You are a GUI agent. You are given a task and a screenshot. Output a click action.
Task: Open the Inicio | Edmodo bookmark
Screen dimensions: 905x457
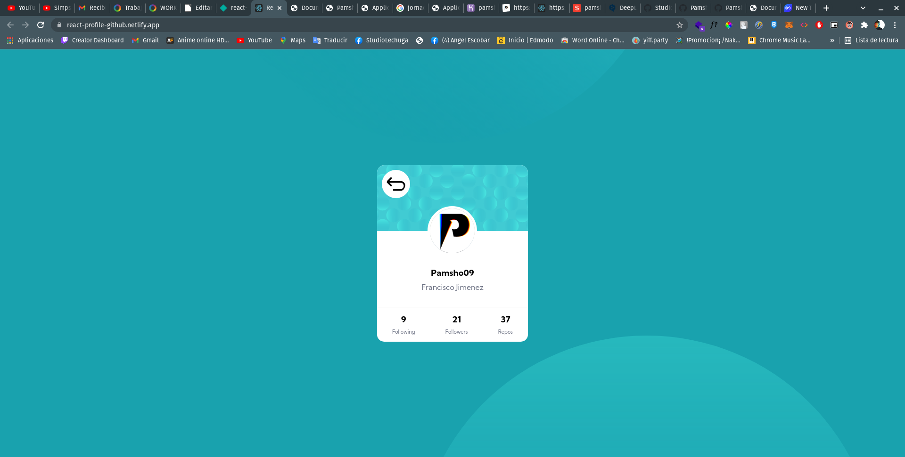coord(526,40)
